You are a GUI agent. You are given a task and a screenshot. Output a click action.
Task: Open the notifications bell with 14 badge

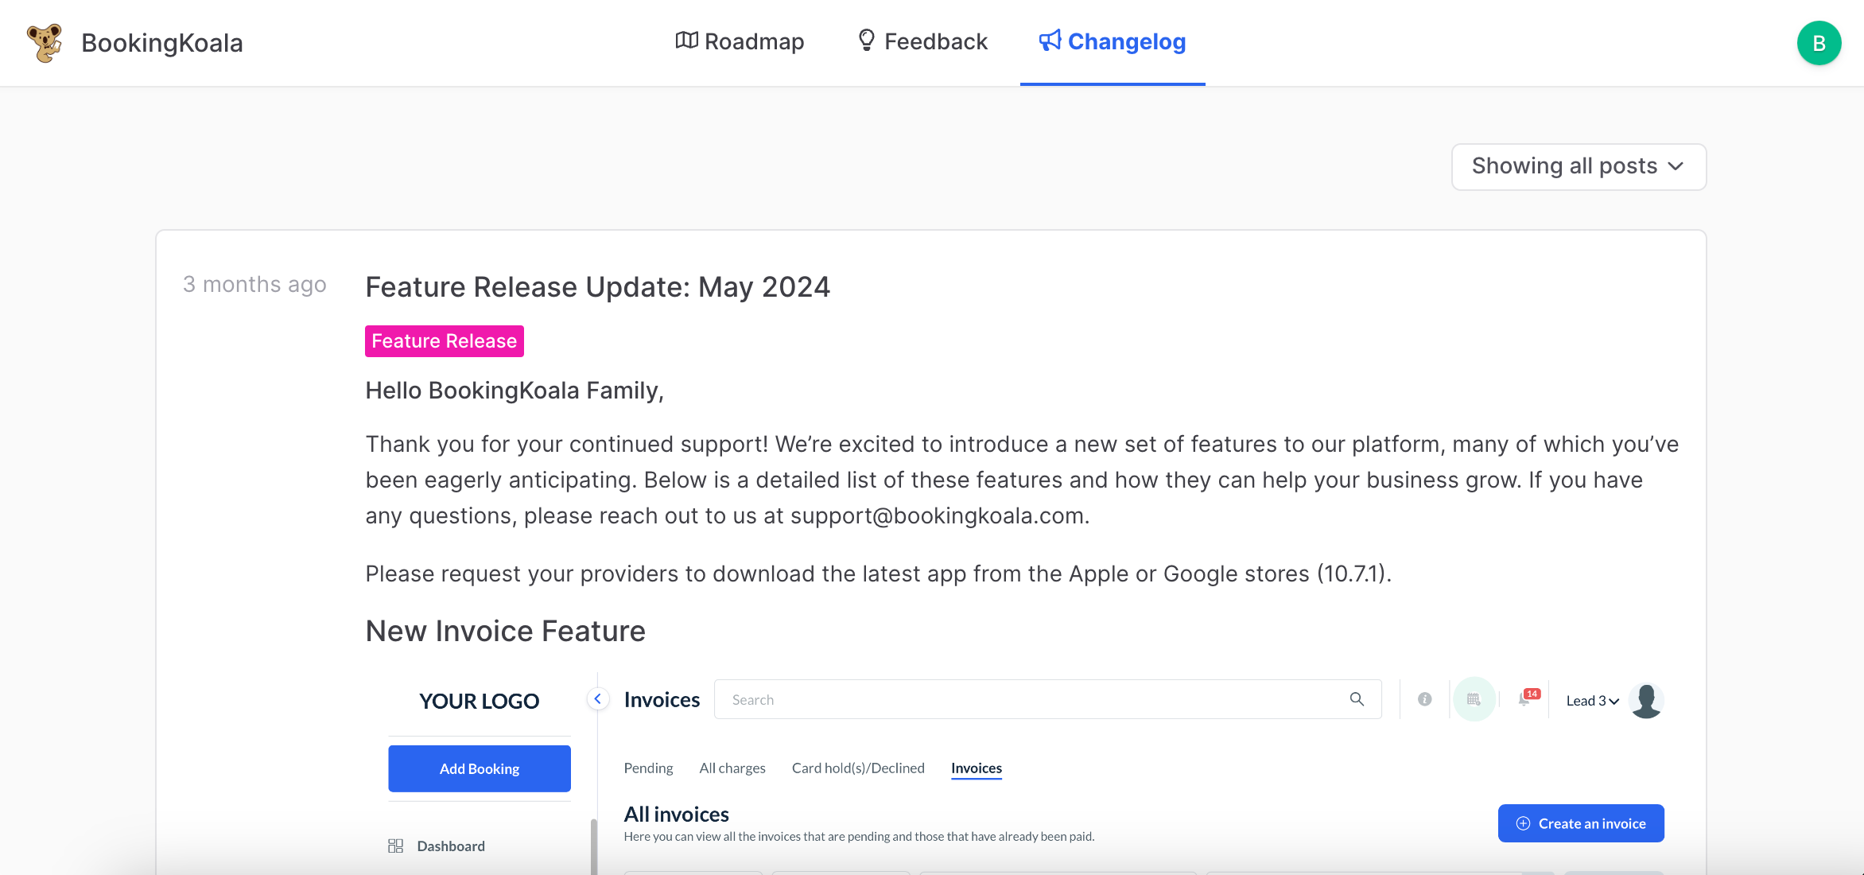(1524, 699)
